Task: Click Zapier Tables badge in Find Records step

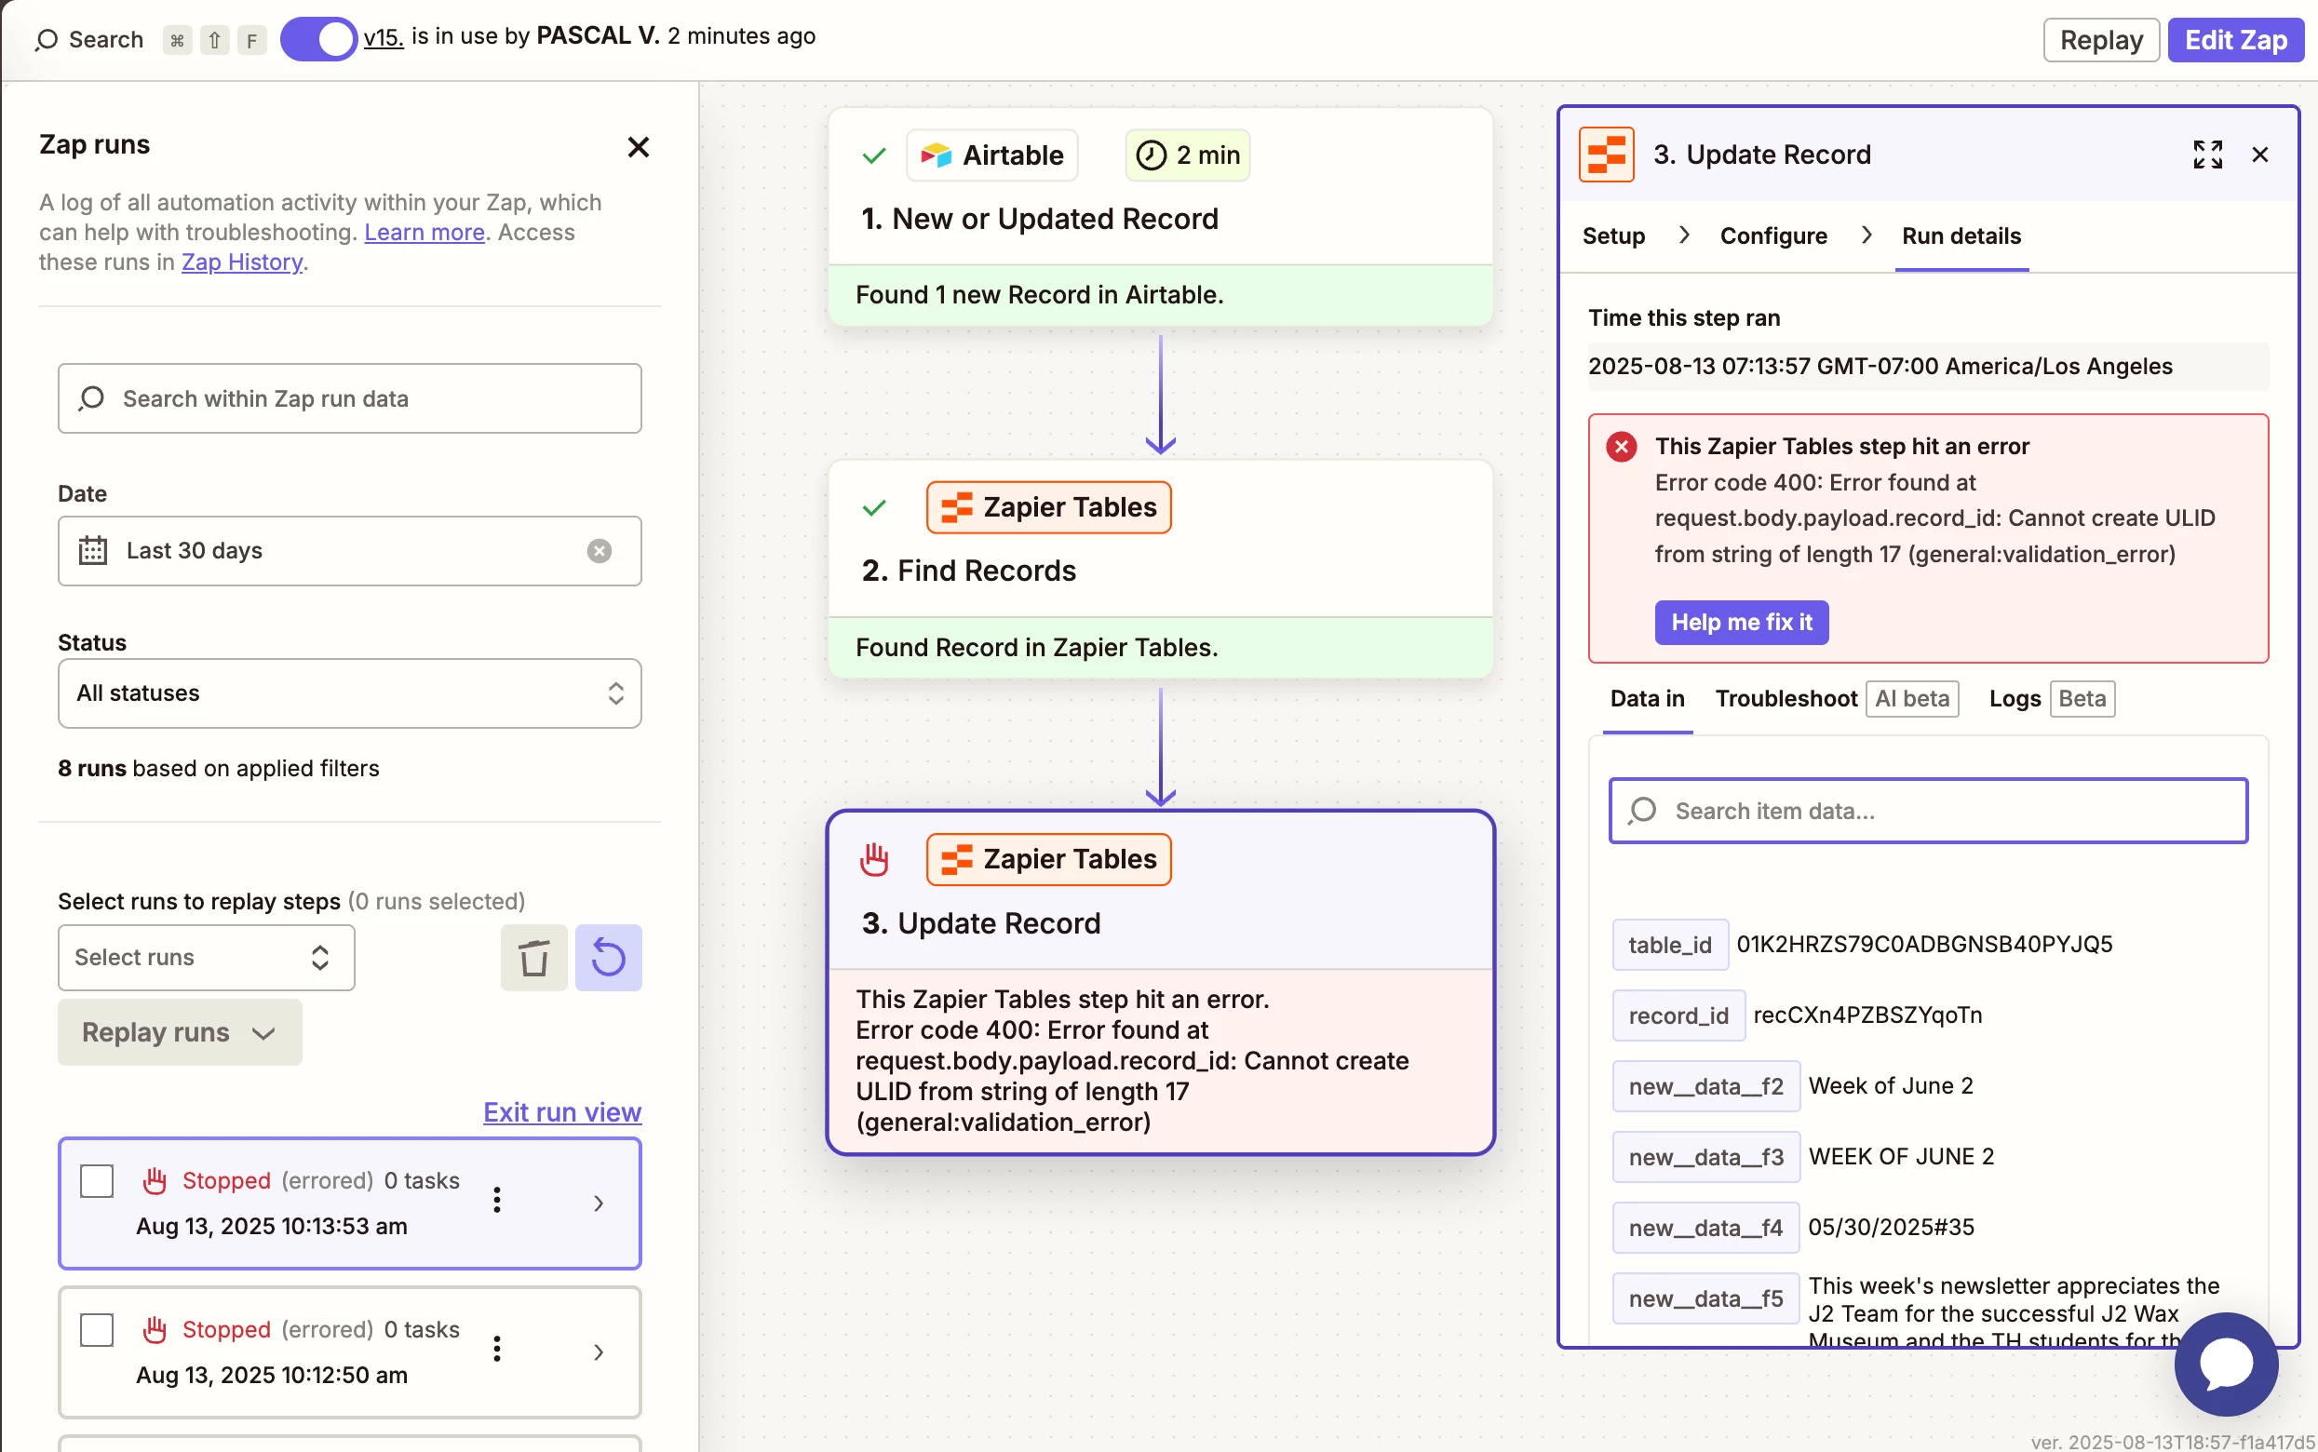Action: [x=1048, y=507]
